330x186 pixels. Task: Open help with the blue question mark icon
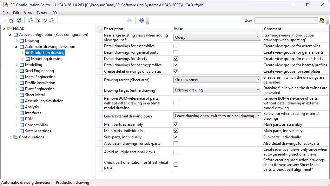point(142,20)
